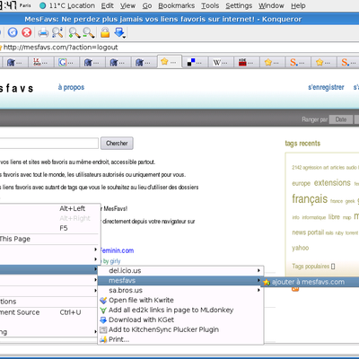Choose Add all ed2k links to MLdonkey
Image resolution: width=359 pixels, height=359 pixels.
(180, 311)
